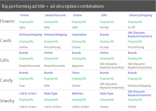
Task: Select the Gifts title in Flowers row
Action: (104, 15)
